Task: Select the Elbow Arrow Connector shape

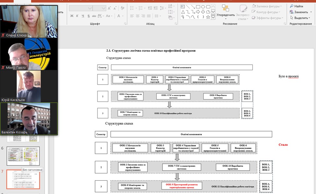Action: click(x=193, y=12)
